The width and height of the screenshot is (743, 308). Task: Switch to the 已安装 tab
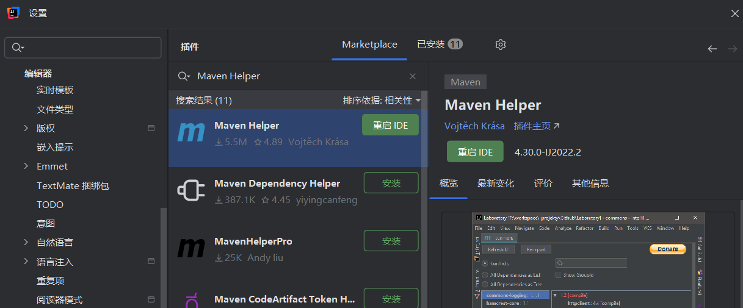click(439, 45)
